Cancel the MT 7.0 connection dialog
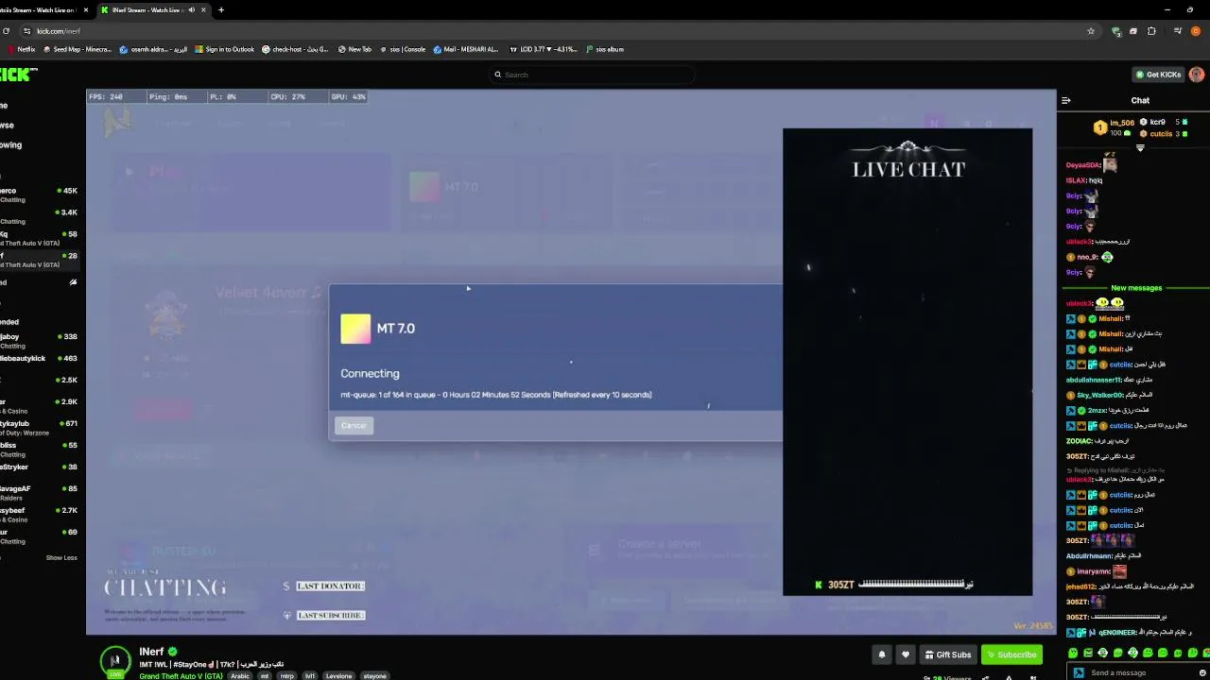Screen dimensions: 1210x680 point(354,426)
